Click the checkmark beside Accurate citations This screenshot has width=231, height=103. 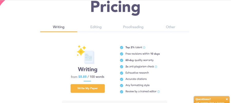point(122,79)
